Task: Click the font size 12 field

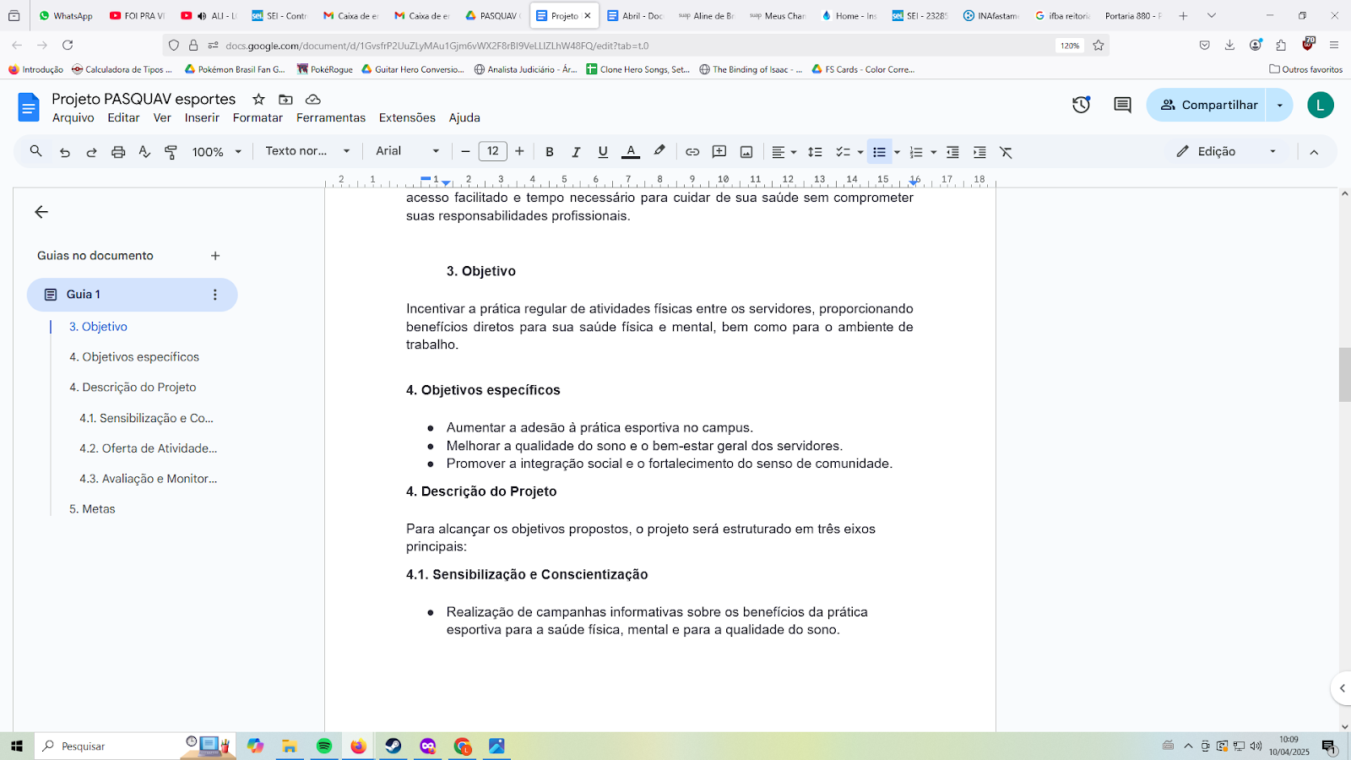Action: click(x=493, y=151)
